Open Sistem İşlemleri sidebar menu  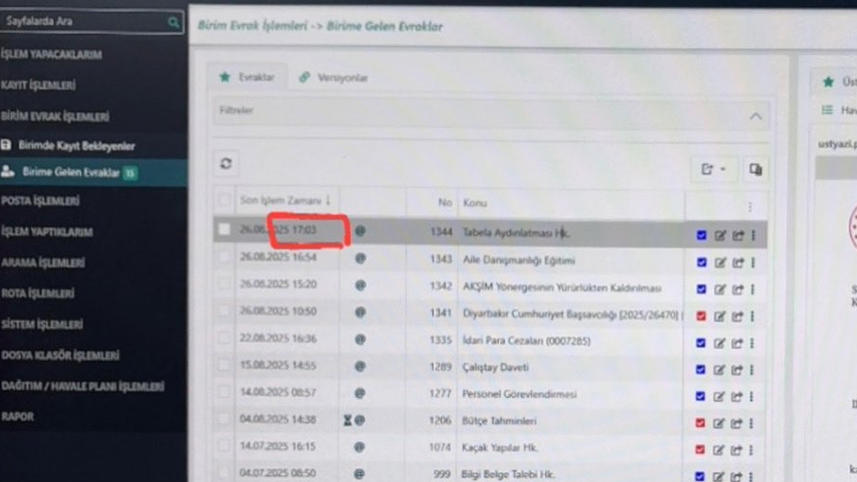point(42,324)
